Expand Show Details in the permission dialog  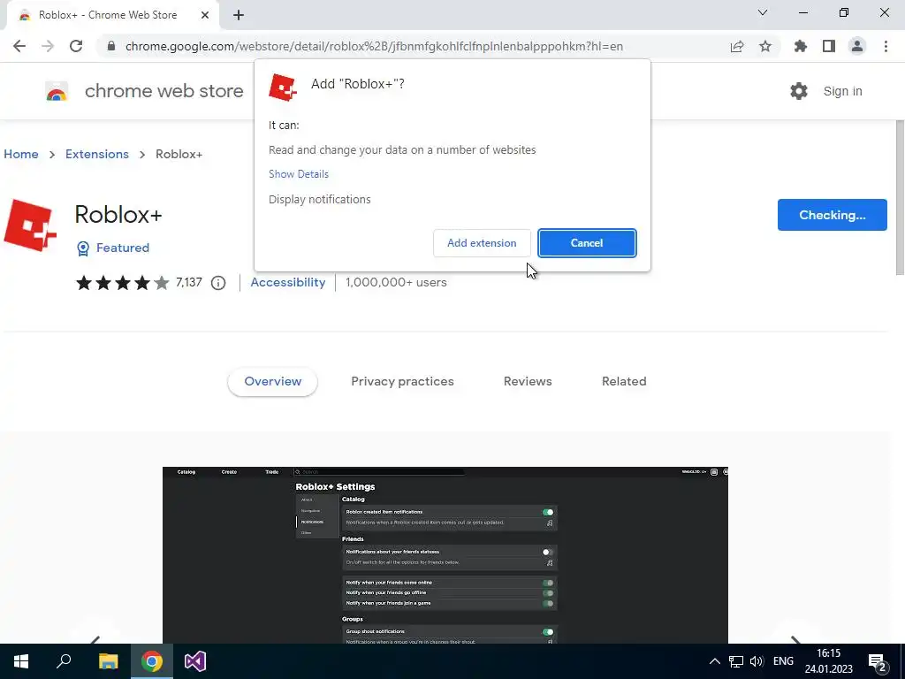tap(299, 174)
